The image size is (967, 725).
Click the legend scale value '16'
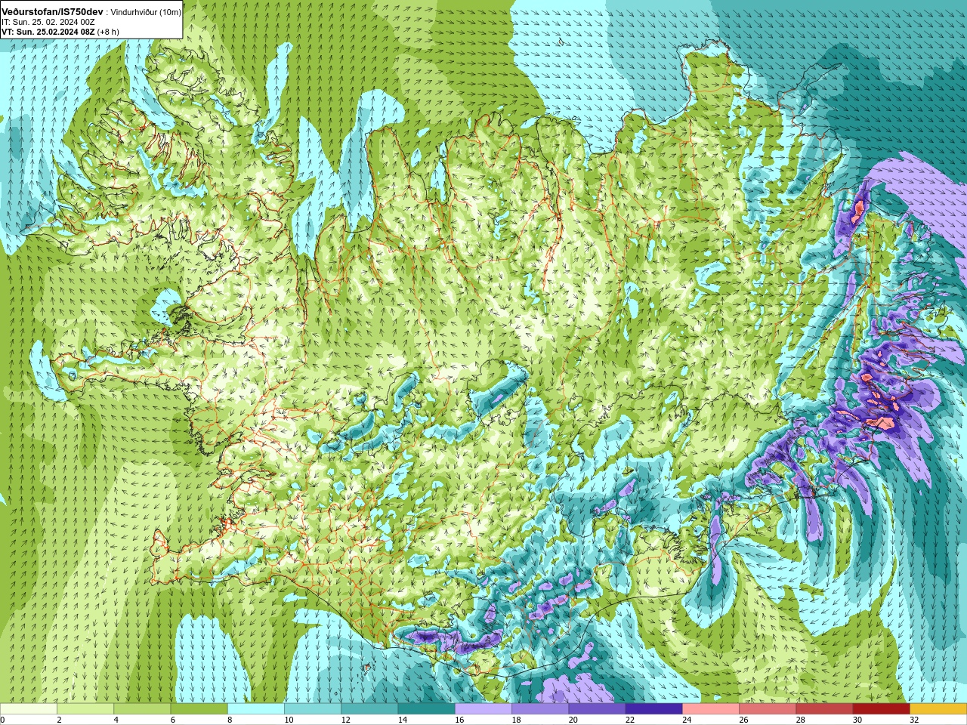(460, 720)
